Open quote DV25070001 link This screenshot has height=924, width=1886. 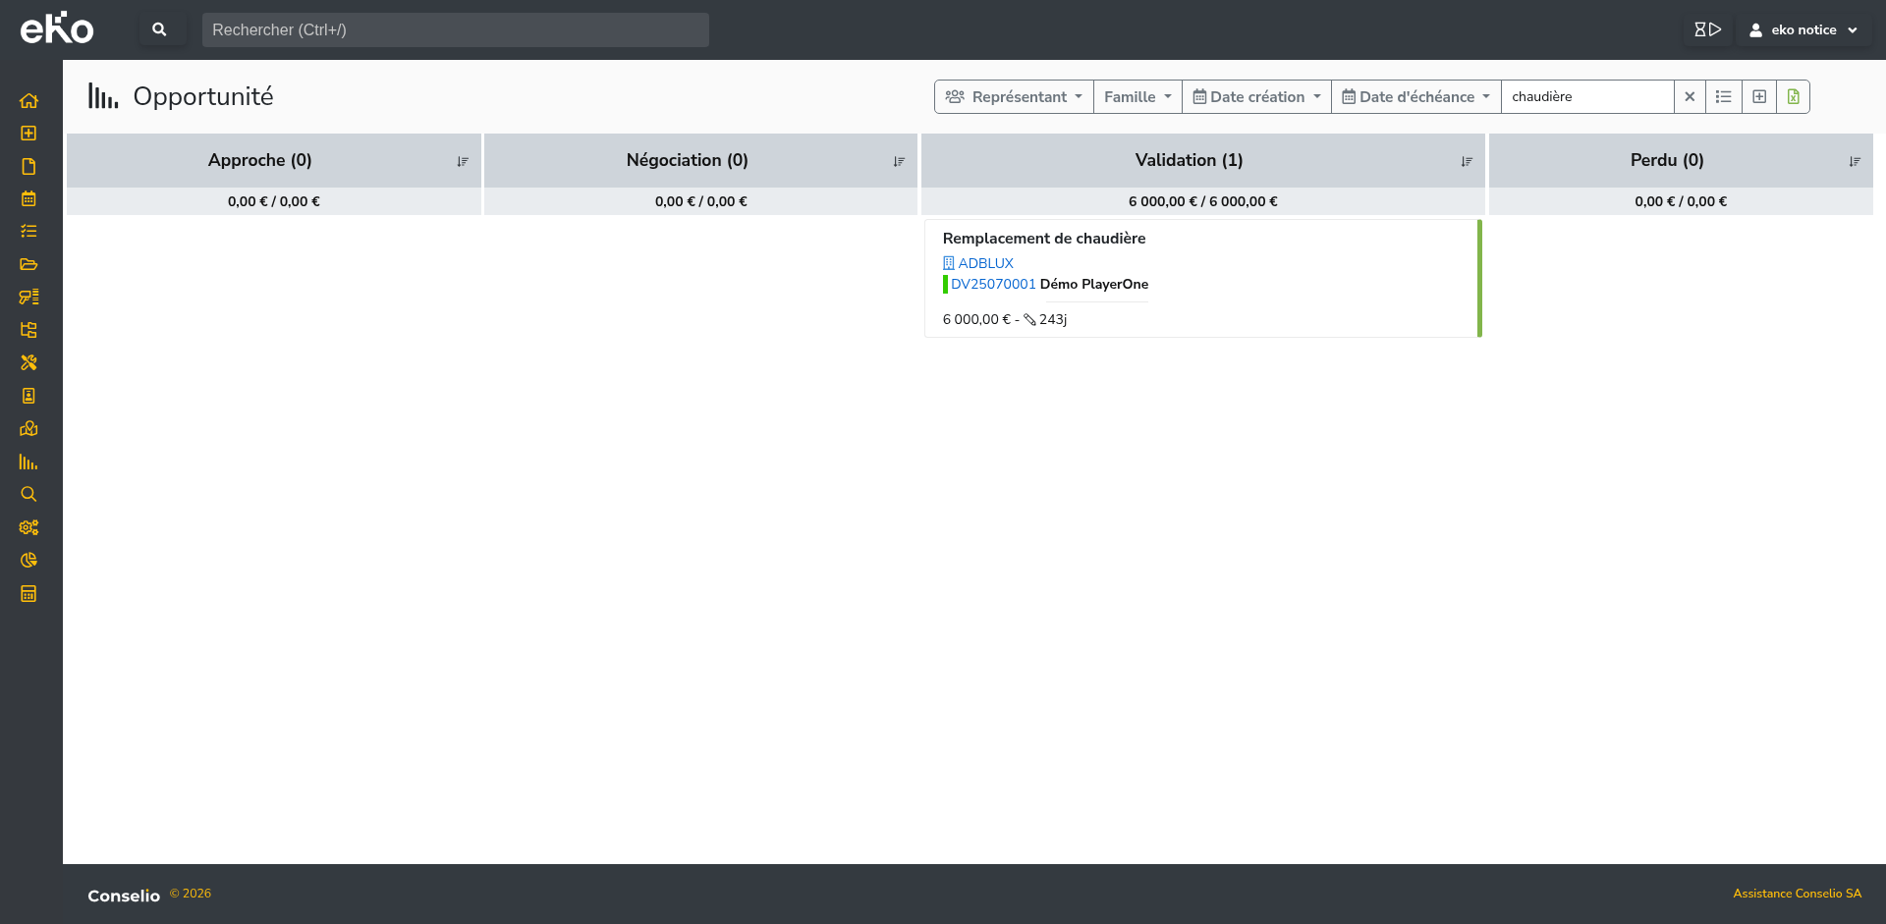[x=993, y=284]
